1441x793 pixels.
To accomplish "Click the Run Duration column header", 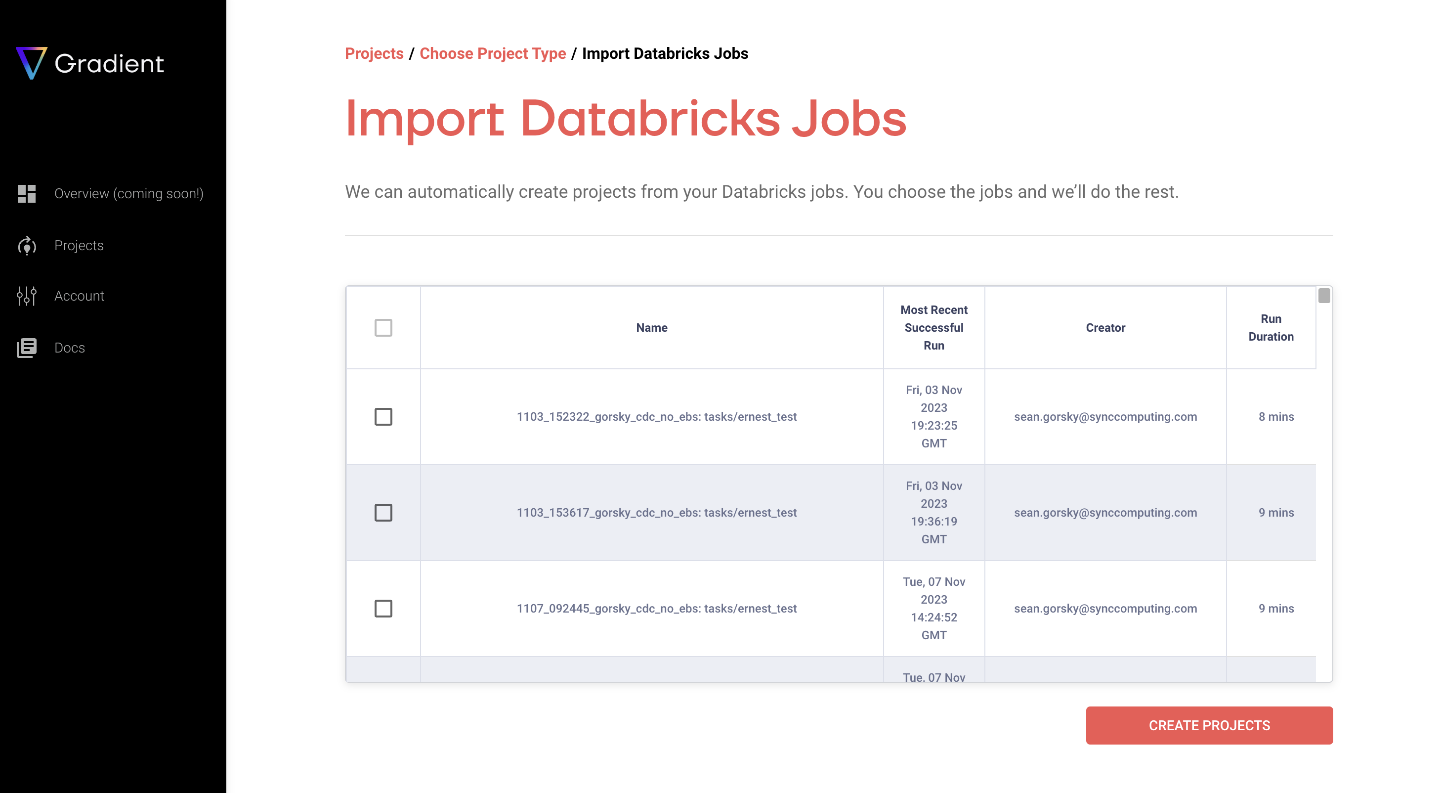I will [1271, 327].
